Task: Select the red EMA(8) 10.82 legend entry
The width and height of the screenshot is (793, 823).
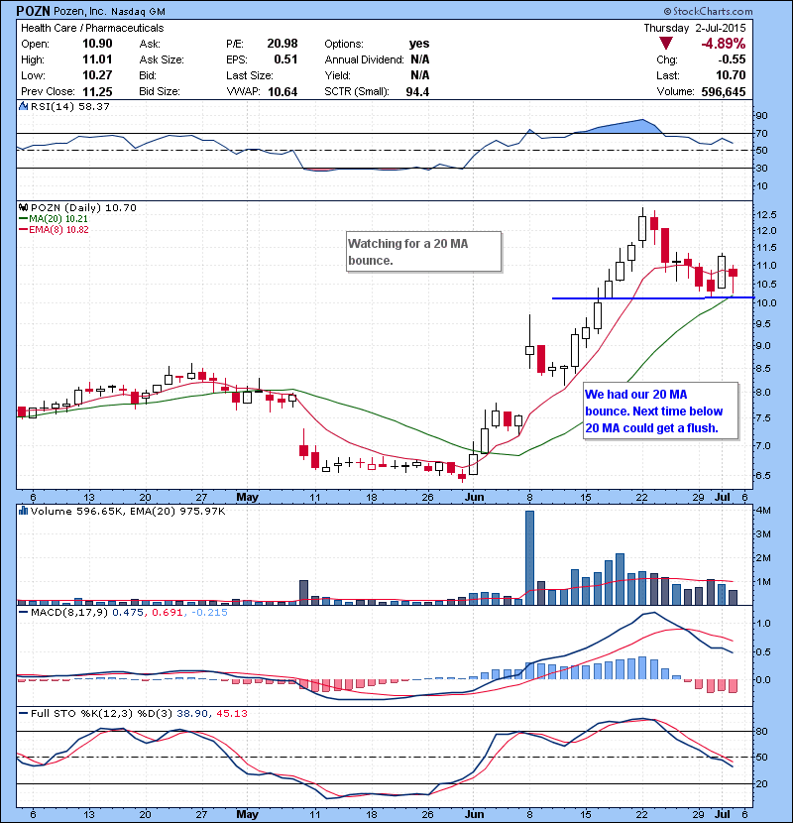Action: 54,229
